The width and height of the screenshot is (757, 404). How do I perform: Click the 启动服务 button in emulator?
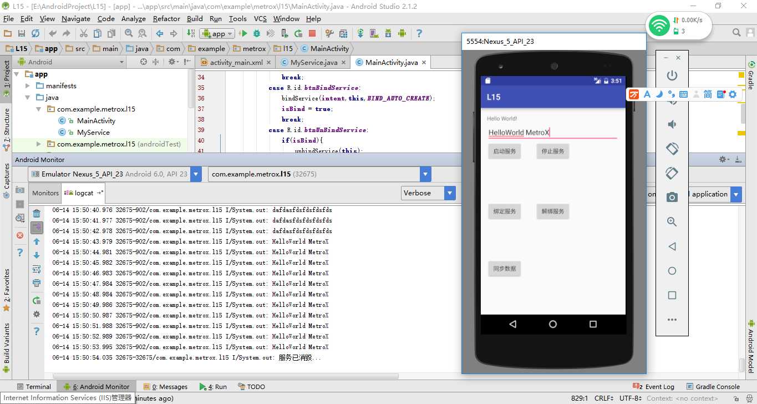pos(504,151)
